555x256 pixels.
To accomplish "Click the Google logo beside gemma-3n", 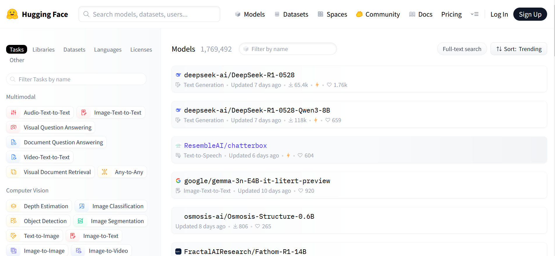I will tap(178, 181).
